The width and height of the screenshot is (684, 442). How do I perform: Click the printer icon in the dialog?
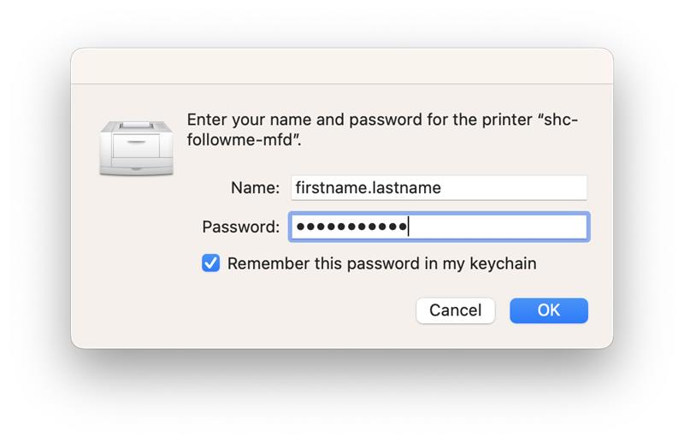tap(137, 147)
